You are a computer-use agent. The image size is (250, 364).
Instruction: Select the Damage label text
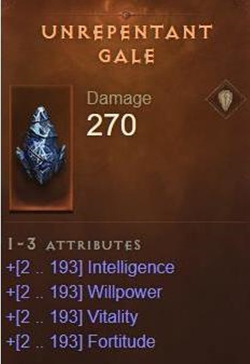(119, 98)
